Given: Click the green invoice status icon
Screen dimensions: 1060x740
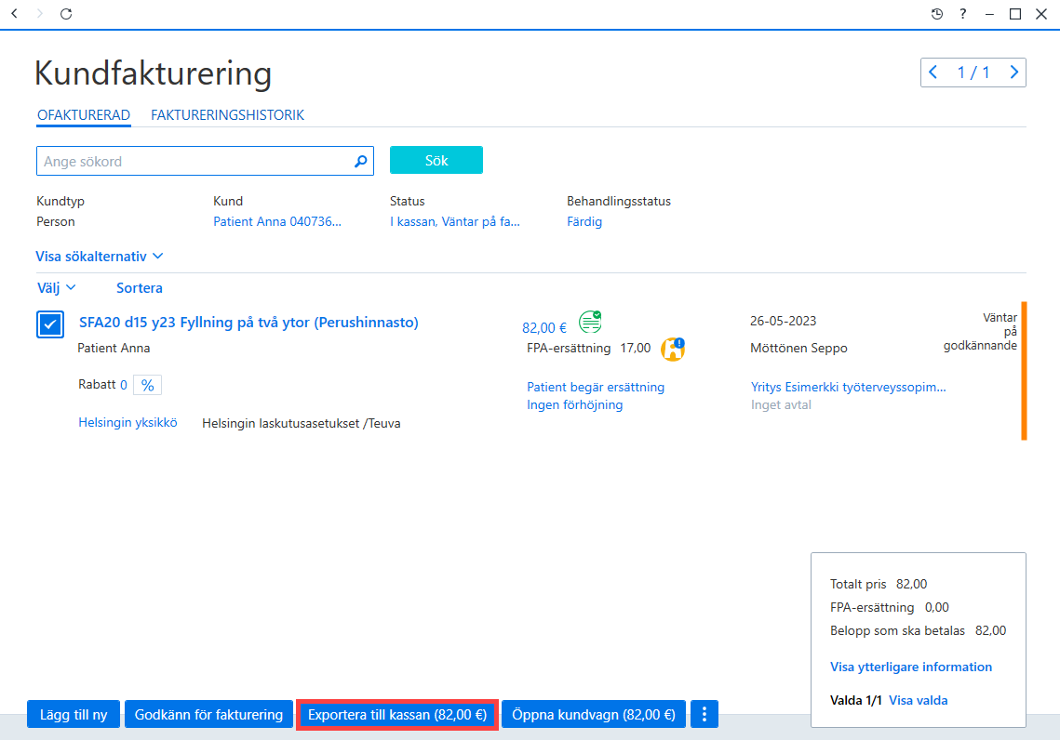Looking at the screenshot, I should tap(590, 322).
